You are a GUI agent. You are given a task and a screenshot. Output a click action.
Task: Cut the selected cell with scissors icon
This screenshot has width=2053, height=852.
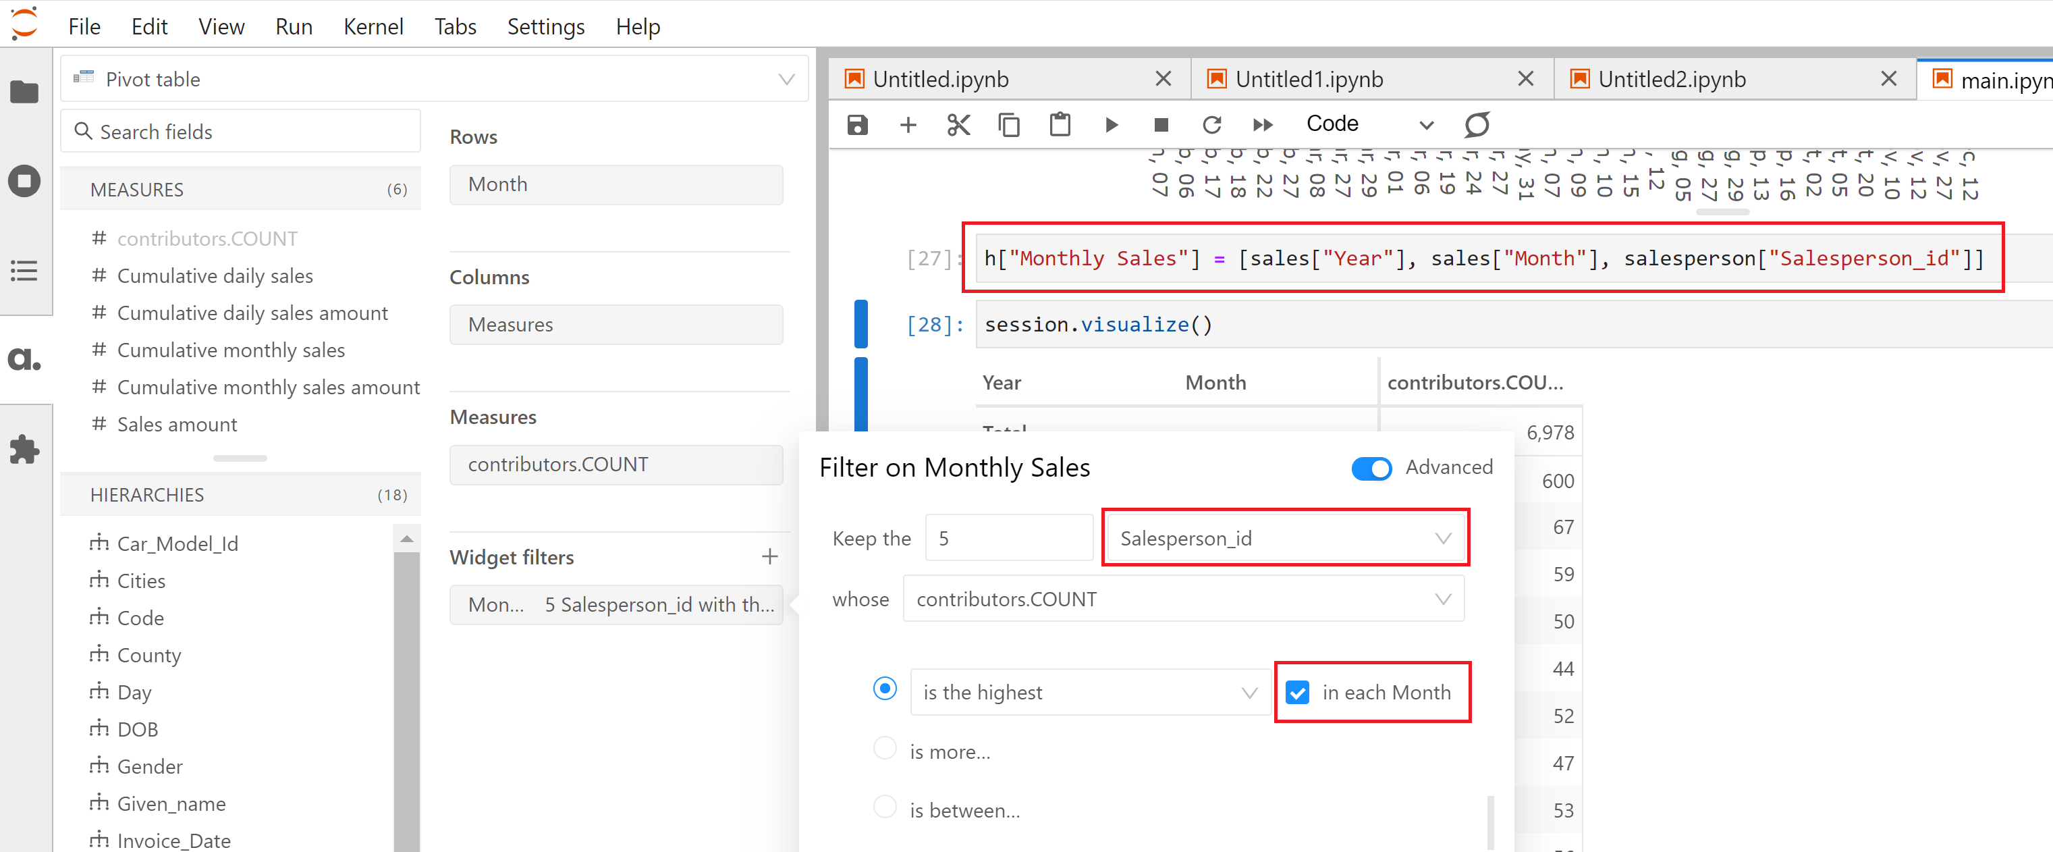click(x=958, y=124)
